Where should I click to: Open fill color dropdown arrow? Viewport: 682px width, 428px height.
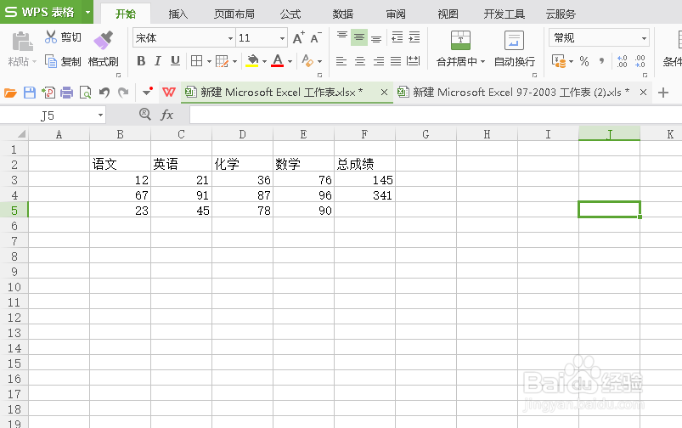coord(264,61)
